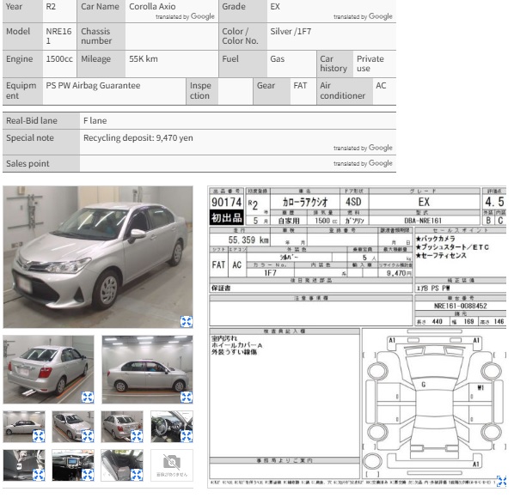Click the expand icon on the small side-view thumbnail
Viewport: 514px width, 498px height.
point(39,436)
